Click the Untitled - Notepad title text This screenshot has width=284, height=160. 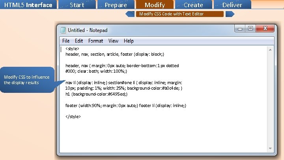coord(88,30)
